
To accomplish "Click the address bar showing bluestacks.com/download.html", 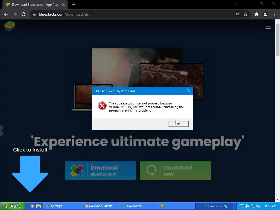I will [132, 14].
